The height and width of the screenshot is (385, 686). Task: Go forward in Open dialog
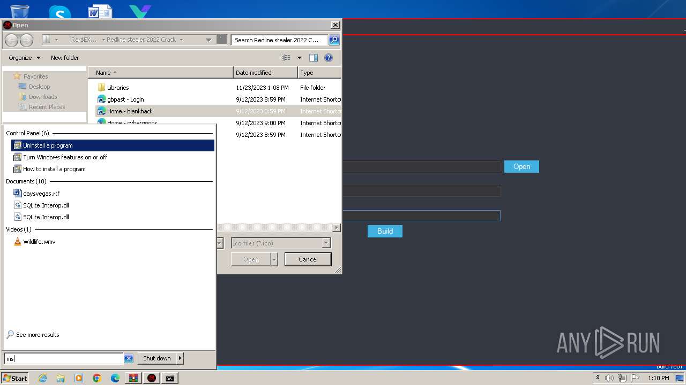pos(26,40)
